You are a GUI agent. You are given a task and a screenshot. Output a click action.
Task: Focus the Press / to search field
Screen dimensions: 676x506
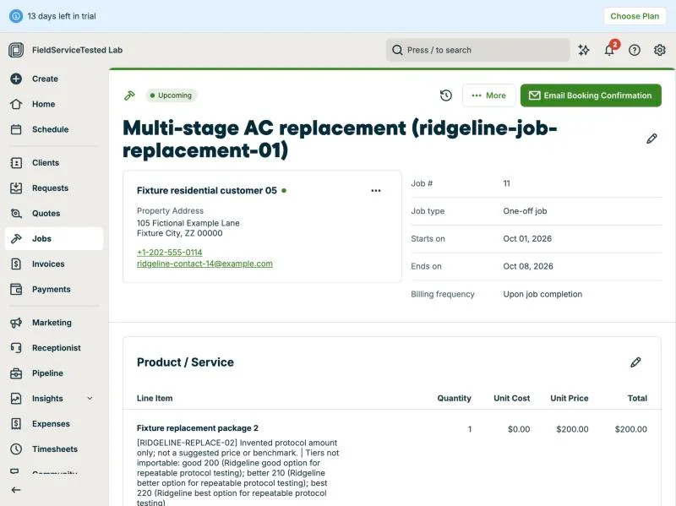point(477,50)
